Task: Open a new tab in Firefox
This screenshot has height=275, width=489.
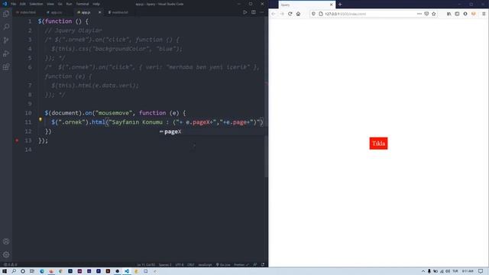Action: pyautogui.click(x=340, y=5)
